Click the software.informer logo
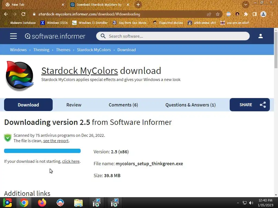Image resolution: width=278 pixels, height=208 pixels. [55, 36]
